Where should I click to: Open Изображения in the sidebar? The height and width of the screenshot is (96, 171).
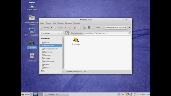[51, 61]
